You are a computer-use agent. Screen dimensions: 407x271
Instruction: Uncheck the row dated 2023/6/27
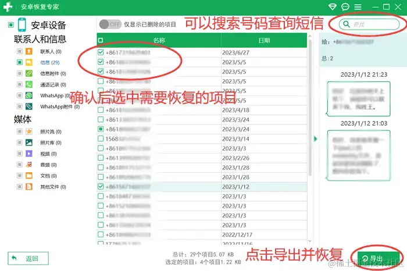(x=101, y=52)
